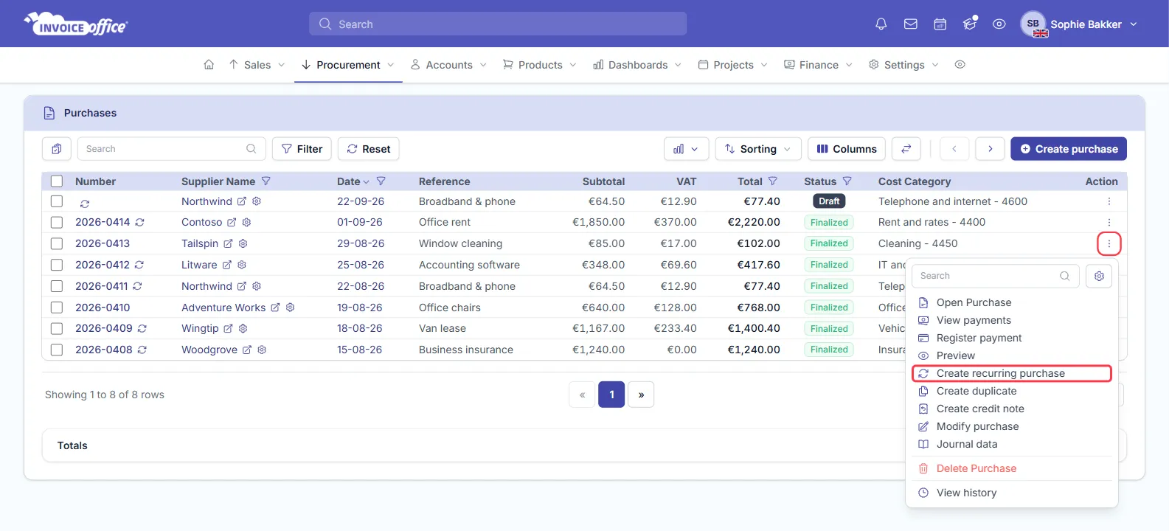The width and height of the screenshot is (1169, 531).
Task: Click the Draft status badge
Action: 829,201
